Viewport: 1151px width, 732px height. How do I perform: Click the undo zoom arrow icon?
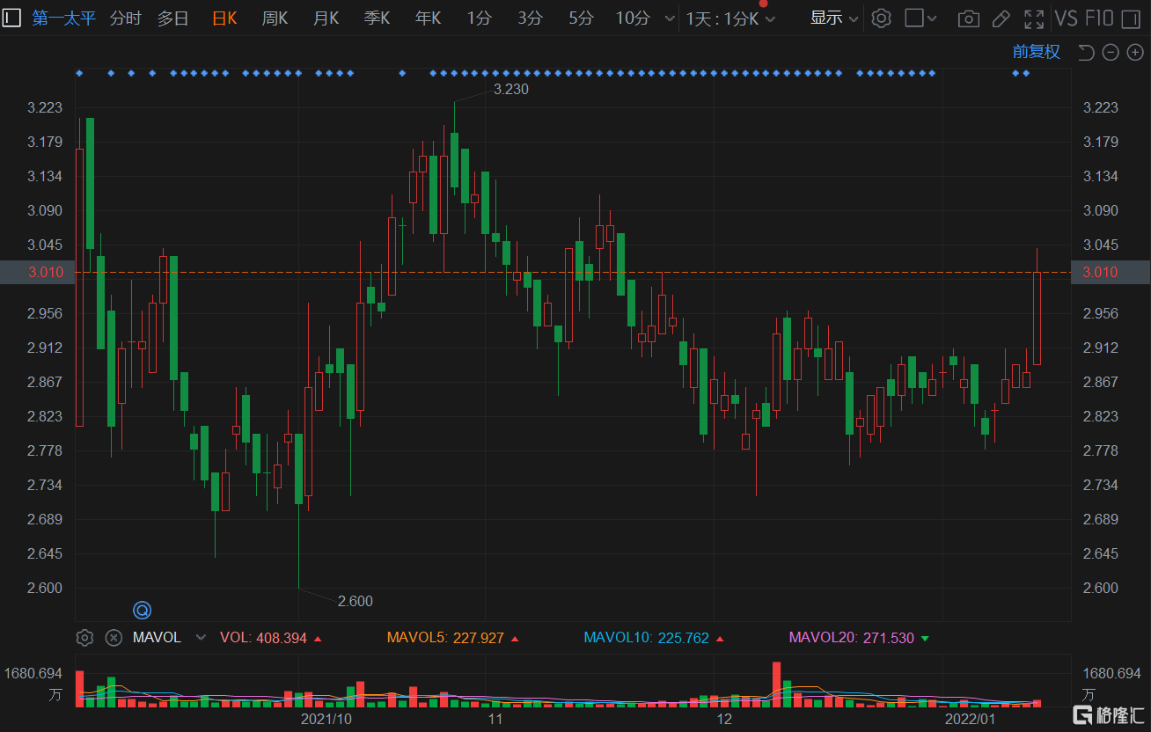(x=1086, y=53)
